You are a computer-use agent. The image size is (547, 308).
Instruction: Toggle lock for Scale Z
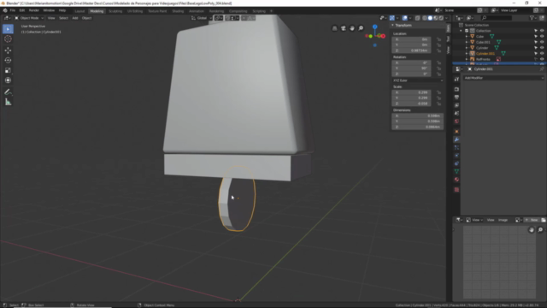coord(438,104)
